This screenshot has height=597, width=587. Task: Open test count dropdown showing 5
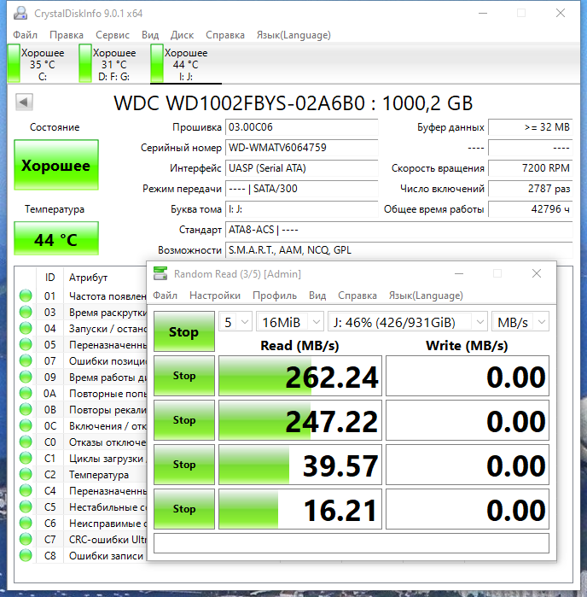[x=235, y=322]
